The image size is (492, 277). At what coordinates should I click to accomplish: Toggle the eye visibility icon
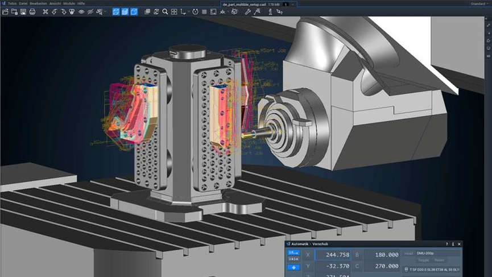(x=81, y=12)
